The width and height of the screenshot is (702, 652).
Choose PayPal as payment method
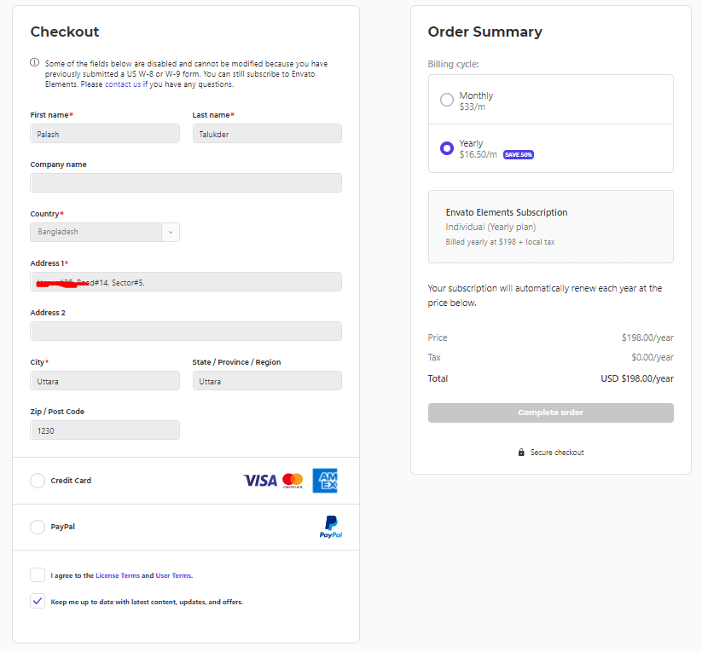(38, 527)
